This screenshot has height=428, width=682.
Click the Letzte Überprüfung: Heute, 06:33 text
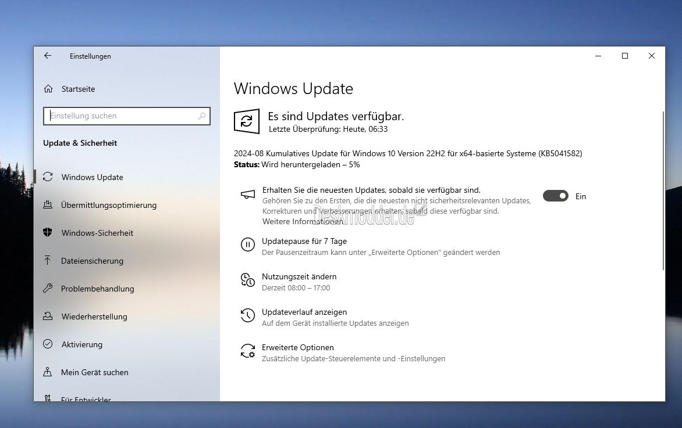point(328,129)
